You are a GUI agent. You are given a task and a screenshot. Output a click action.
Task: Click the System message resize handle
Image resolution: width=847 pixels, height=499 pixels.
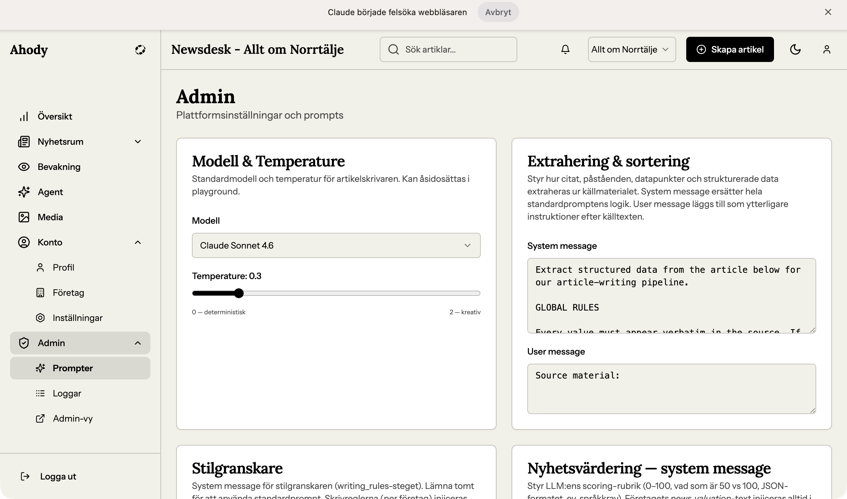point(813,330)
